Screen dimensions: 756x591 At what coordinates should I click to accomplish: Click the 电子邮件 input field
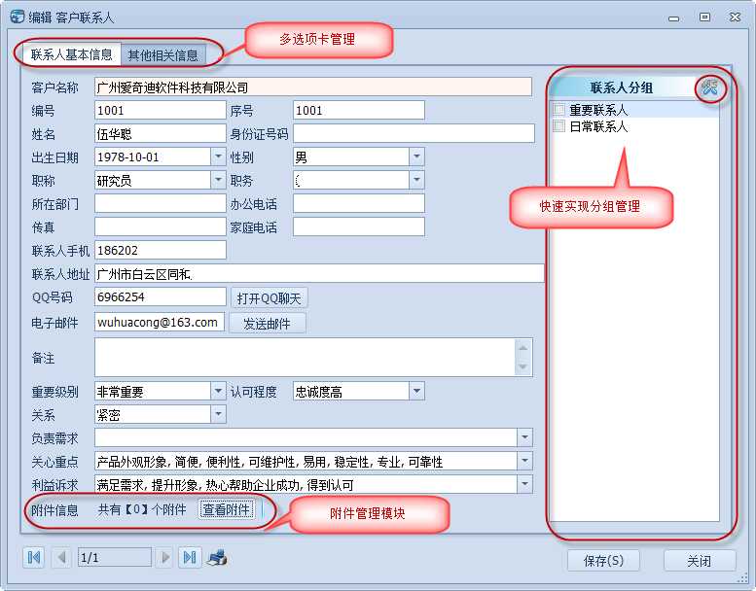point(160,322)
